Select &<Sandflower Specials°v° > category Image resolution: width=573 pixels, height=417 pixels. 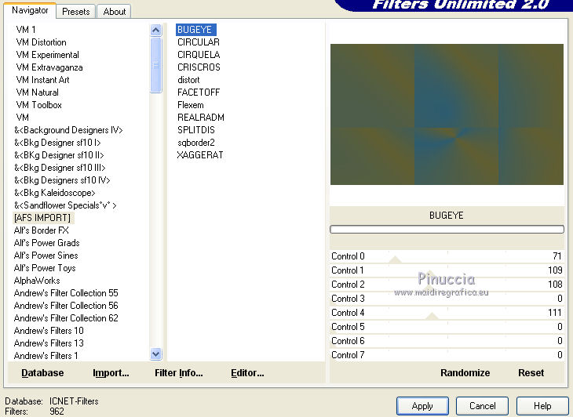(65, 205)
